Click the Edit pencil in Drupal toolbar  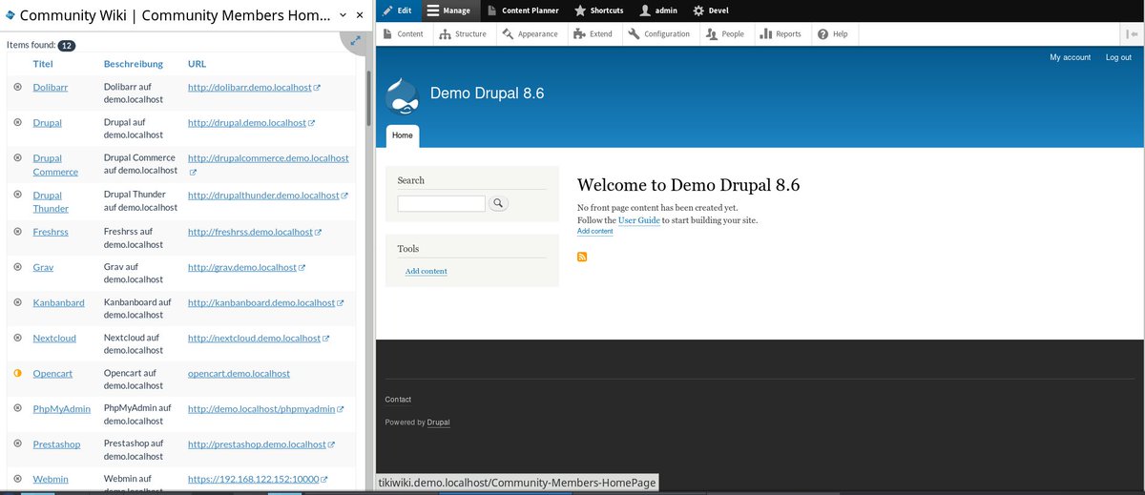tap(397, 10)
